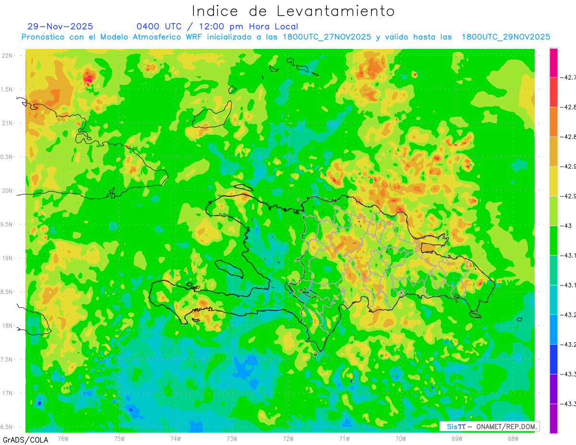This screenshot has width=576, height=445.
Task: Click the '19N' latitude label
Action: [8, 258]
